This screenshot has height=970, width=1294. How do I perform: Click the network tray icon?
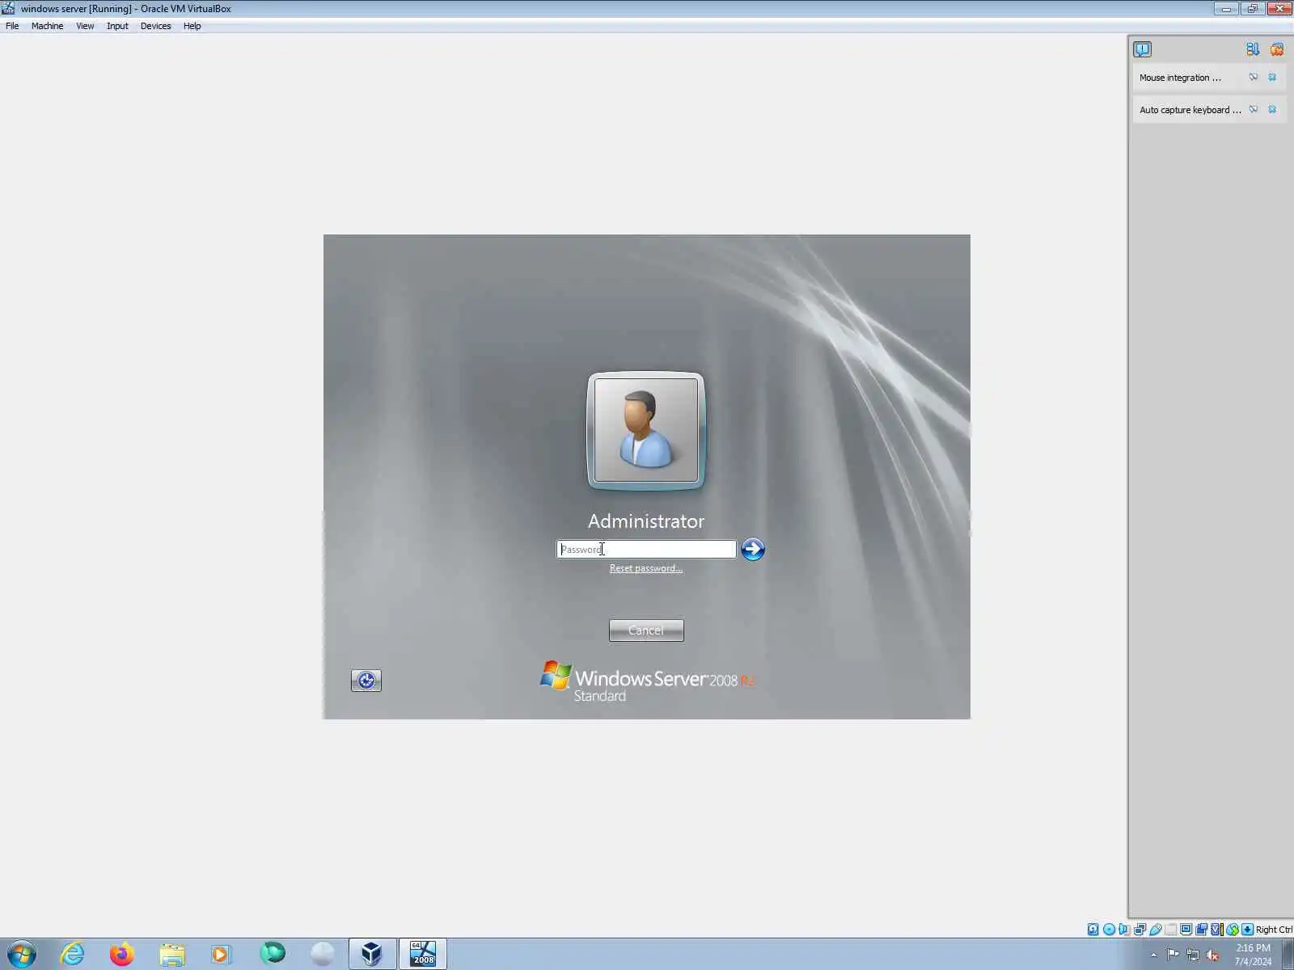[1193, 955]
